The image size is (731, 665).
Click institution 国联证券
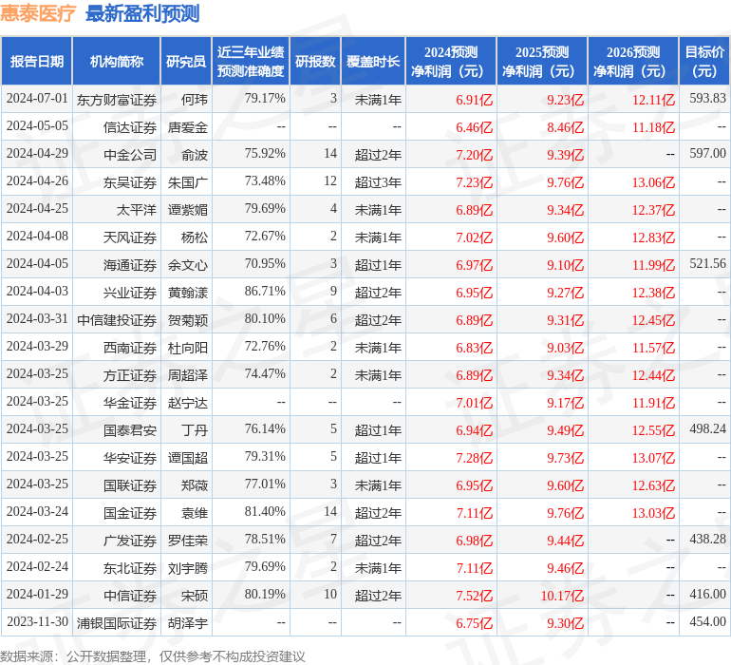tap(130, 485)
